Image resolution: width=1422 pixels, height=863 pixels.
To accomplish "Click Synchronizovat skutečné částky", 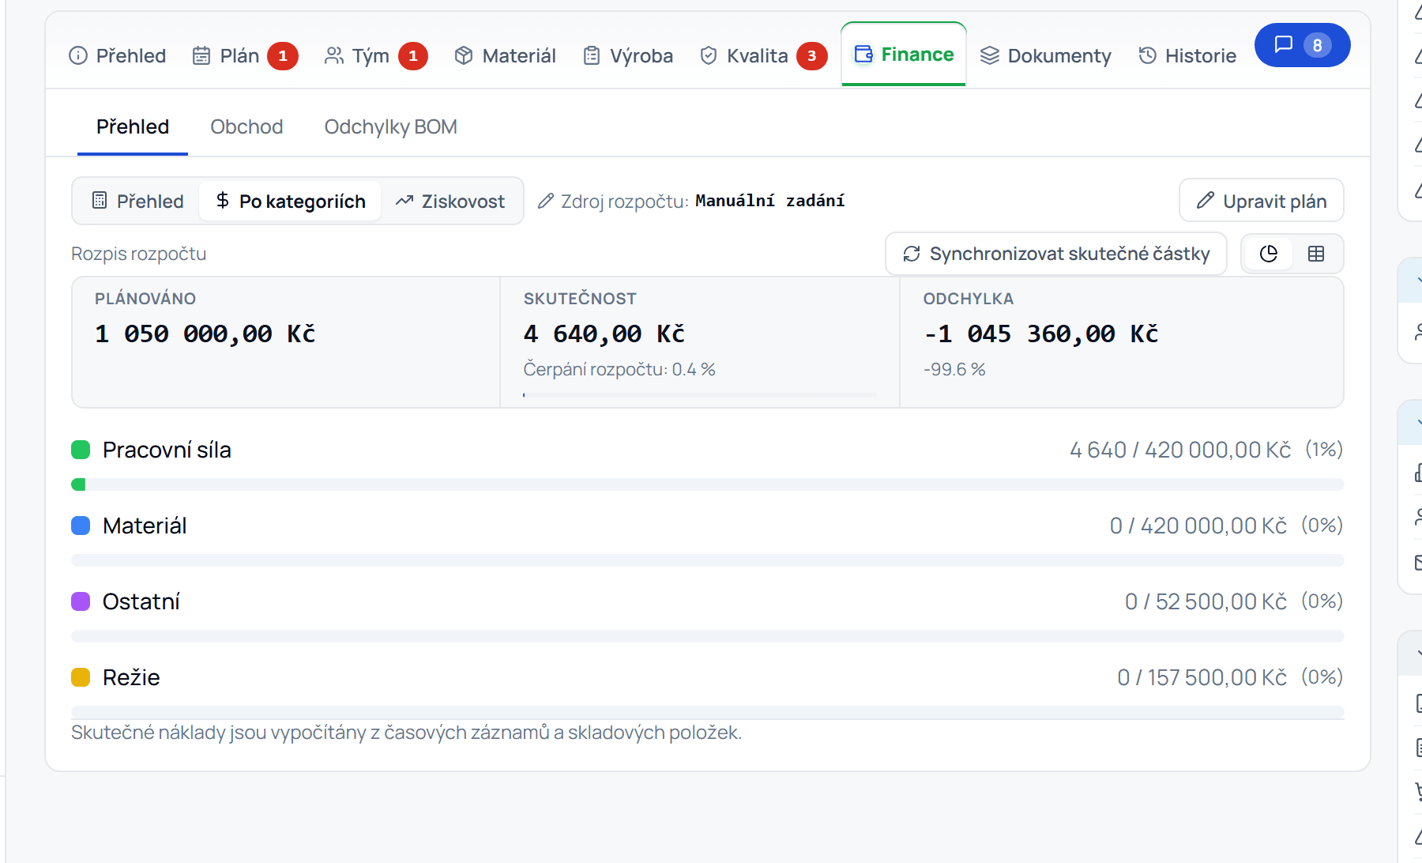I will click(1056, 254).
